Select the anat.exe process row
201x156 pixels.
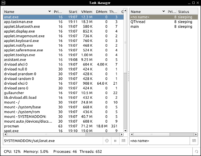(x=63, y=17)
